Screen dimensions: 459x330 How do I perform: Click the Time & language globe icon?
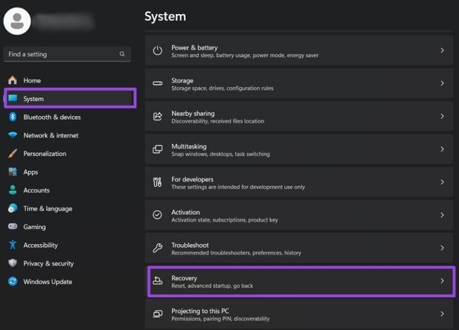pyautogui.click(x=13, y=208)
